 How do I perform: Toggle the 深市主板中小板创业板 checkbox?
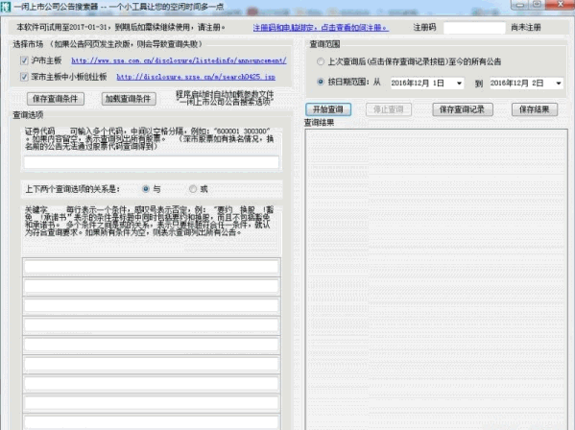coord(24,77)
